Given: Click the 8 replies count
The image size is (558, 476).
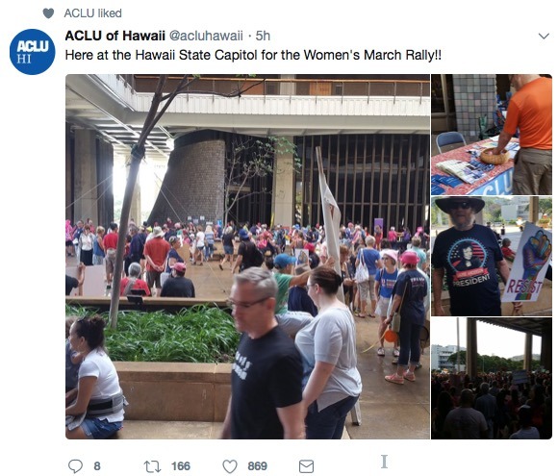Looking at the screenshot, I should (97, 466).
